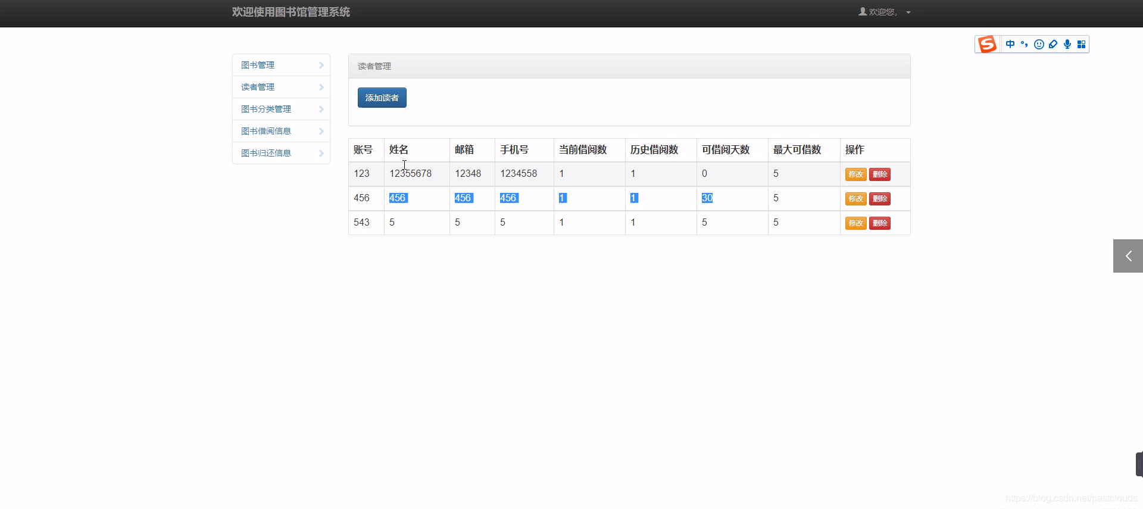
Task: Activate voice input microphone in IME bar
Action: (x=1067, y=44)
